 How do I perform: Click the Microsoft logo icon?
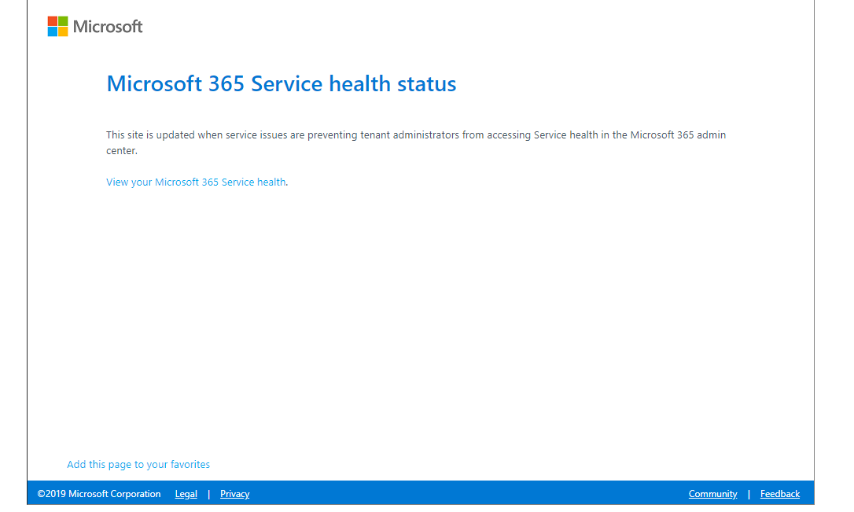(x=57, y=27)
